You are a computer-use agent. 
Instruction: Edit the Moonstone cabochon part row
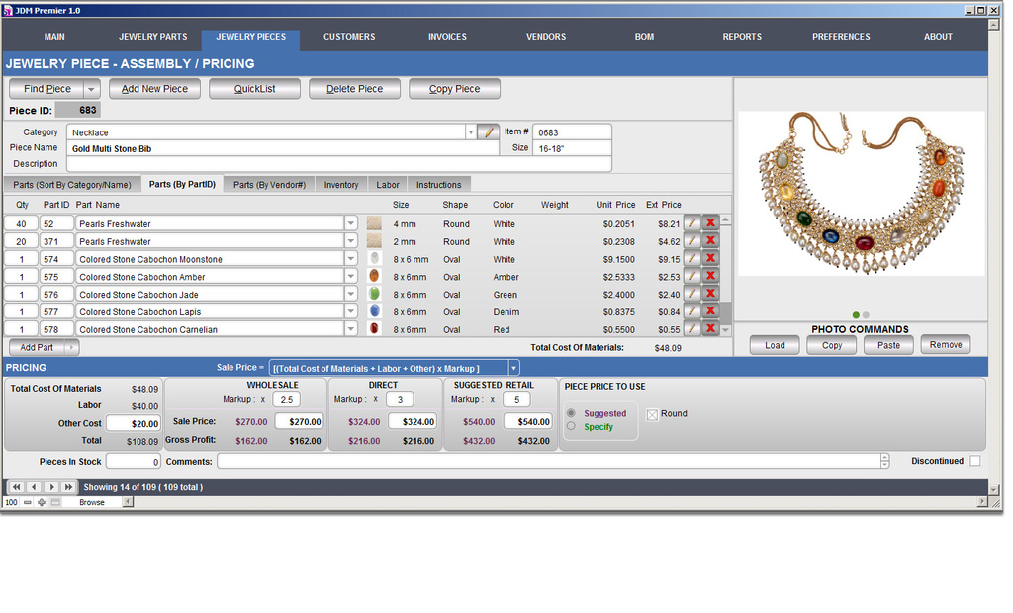pos(692,259)
